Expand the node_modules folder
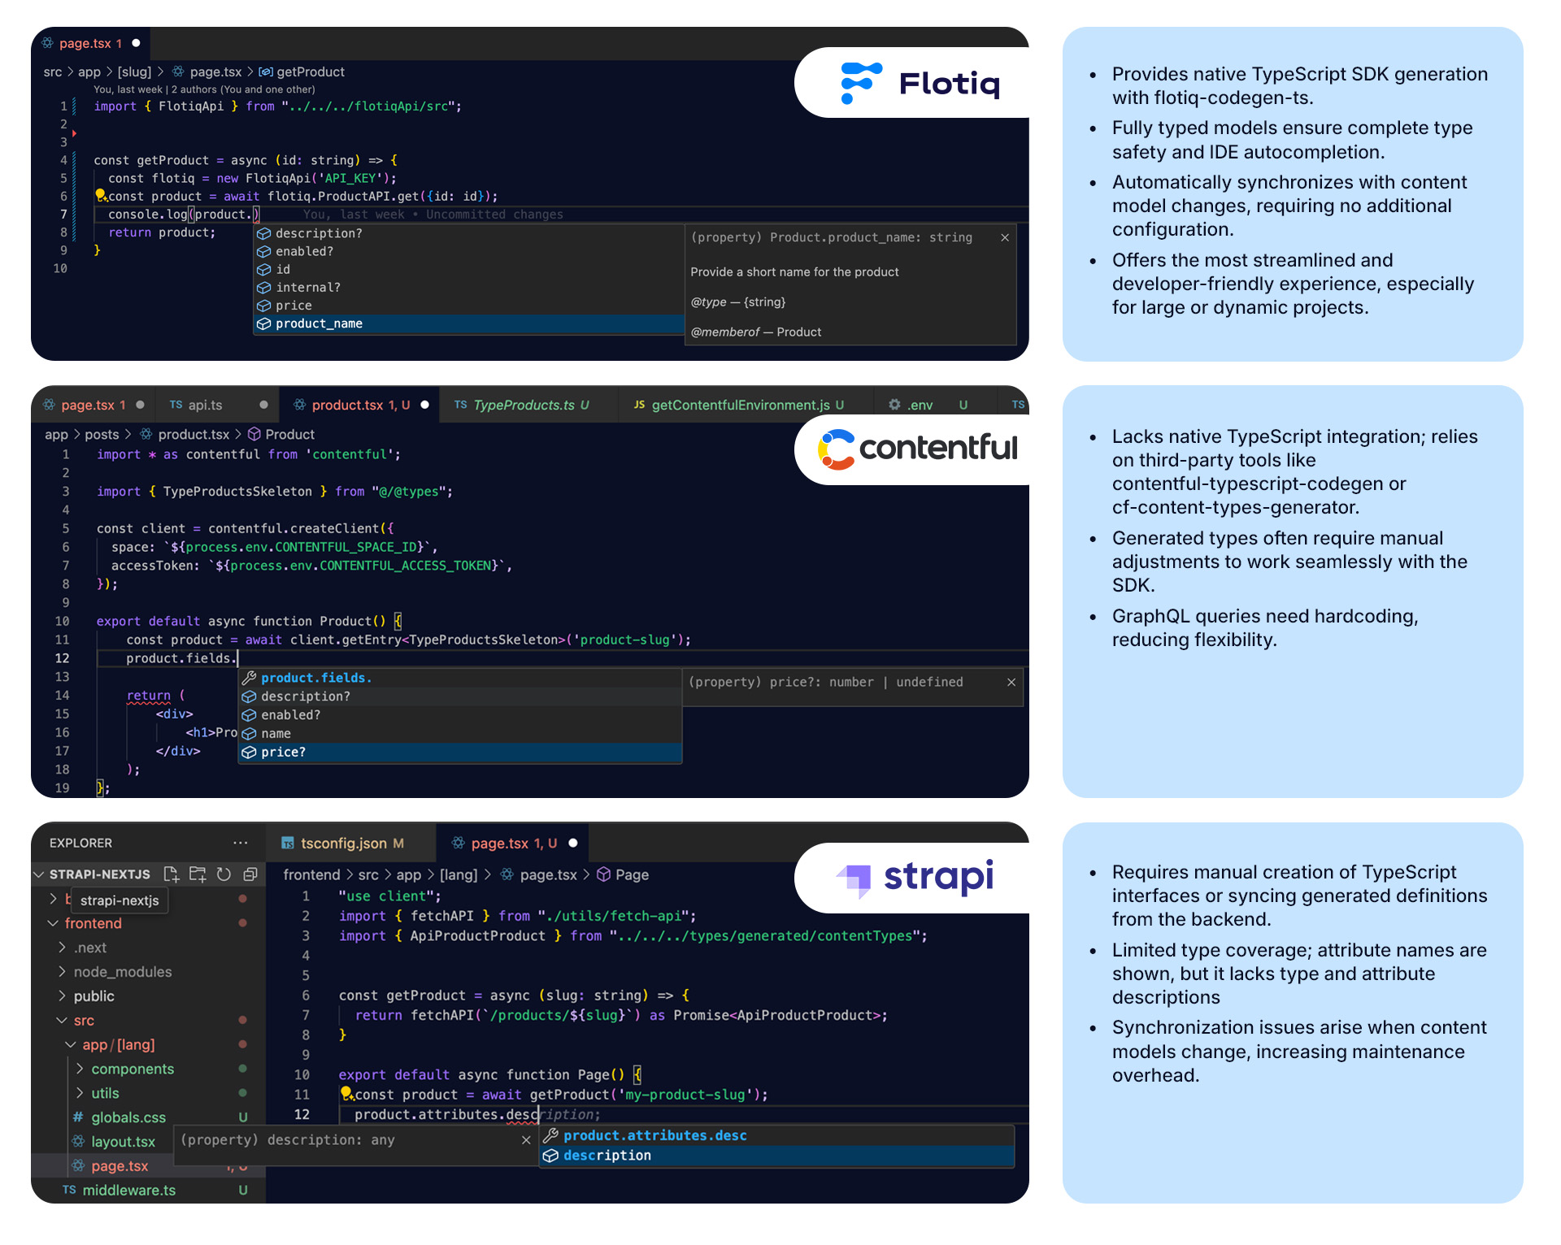This screenshot has width=1561, height=1245. coord(63,972)
